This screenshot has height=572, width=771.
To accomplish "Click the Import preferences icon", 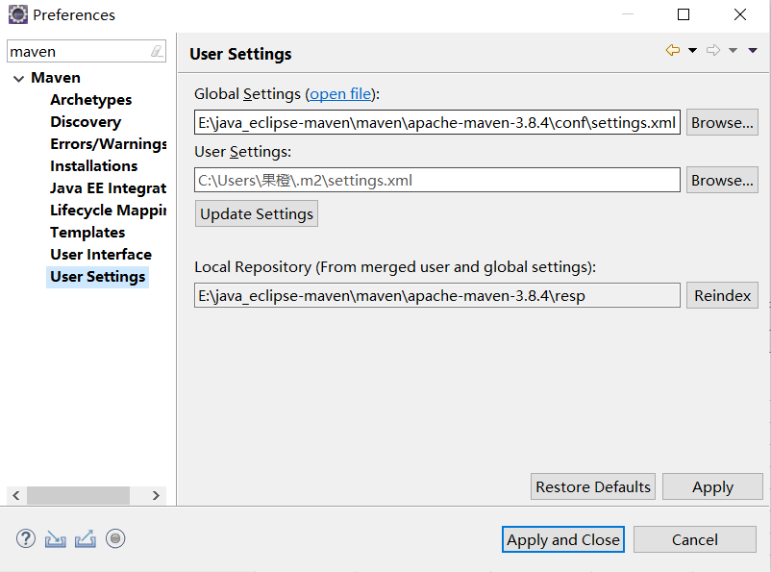I will point(56,539).
